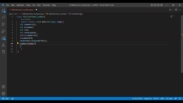Click the vertical editor scrollbar

click(182, 44)
